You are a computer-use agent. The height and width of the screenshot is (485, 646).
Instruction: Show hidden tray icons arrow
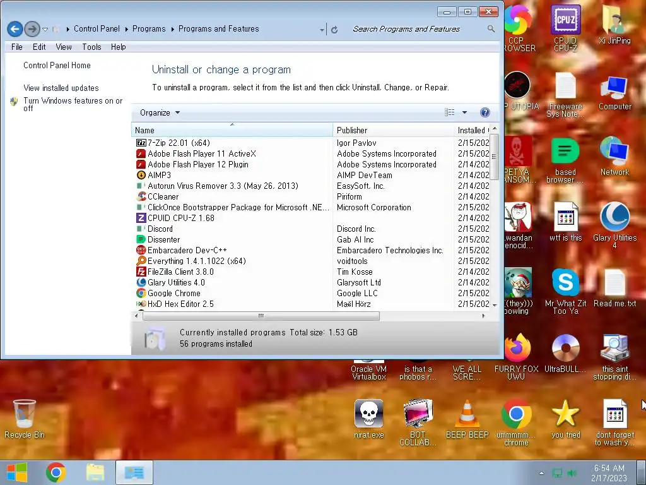(x=541, y=473)
